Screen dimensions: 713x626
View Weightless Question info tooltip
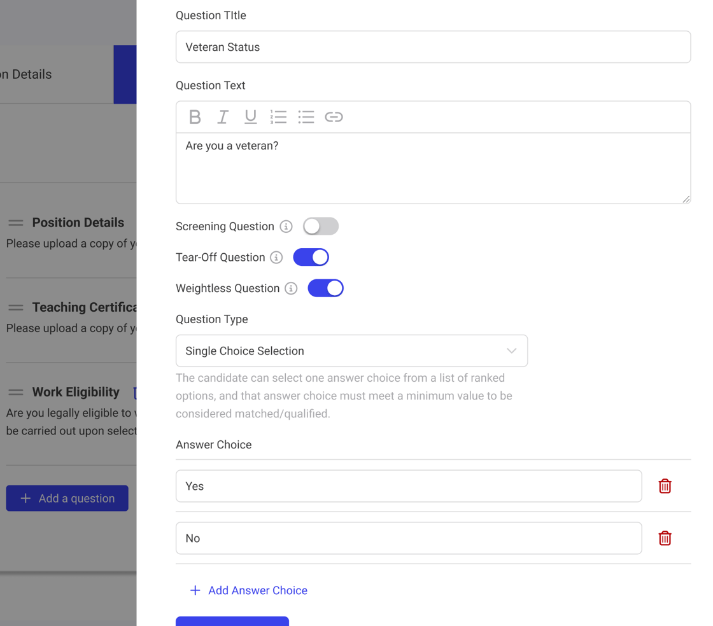click(x=291, y=289)
